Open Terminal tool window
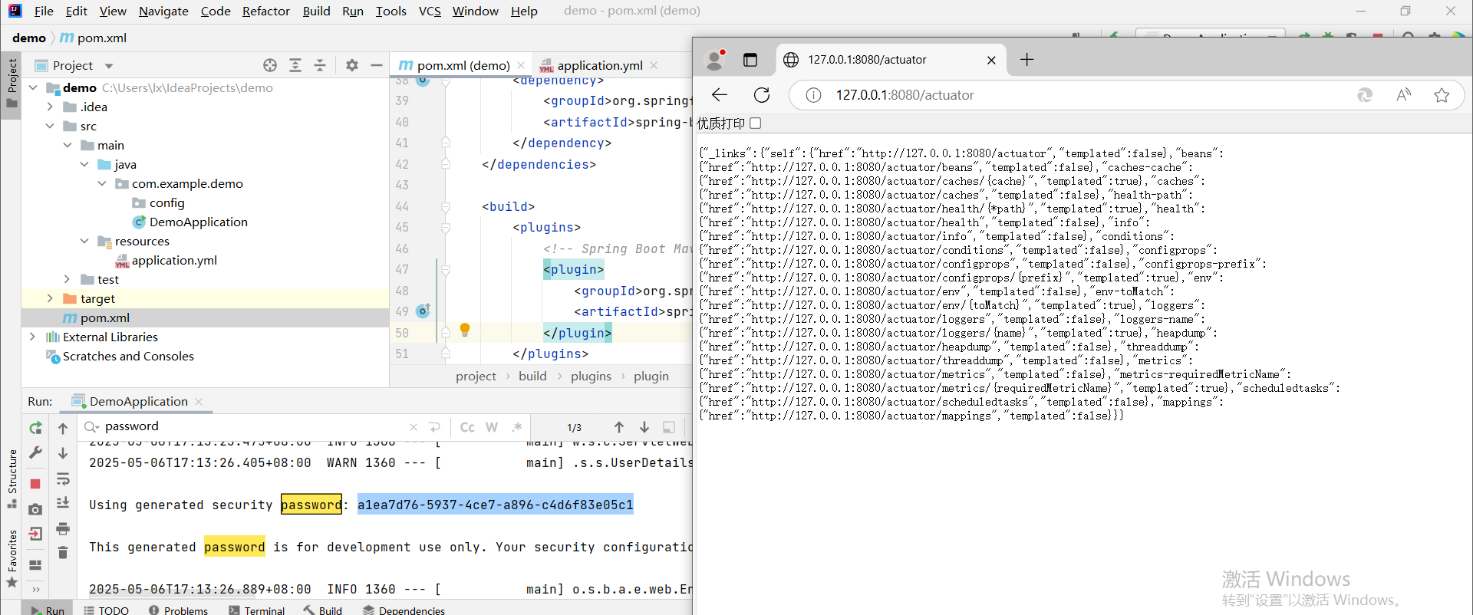This screenshot has width=1473, height=615. point(256,610)
